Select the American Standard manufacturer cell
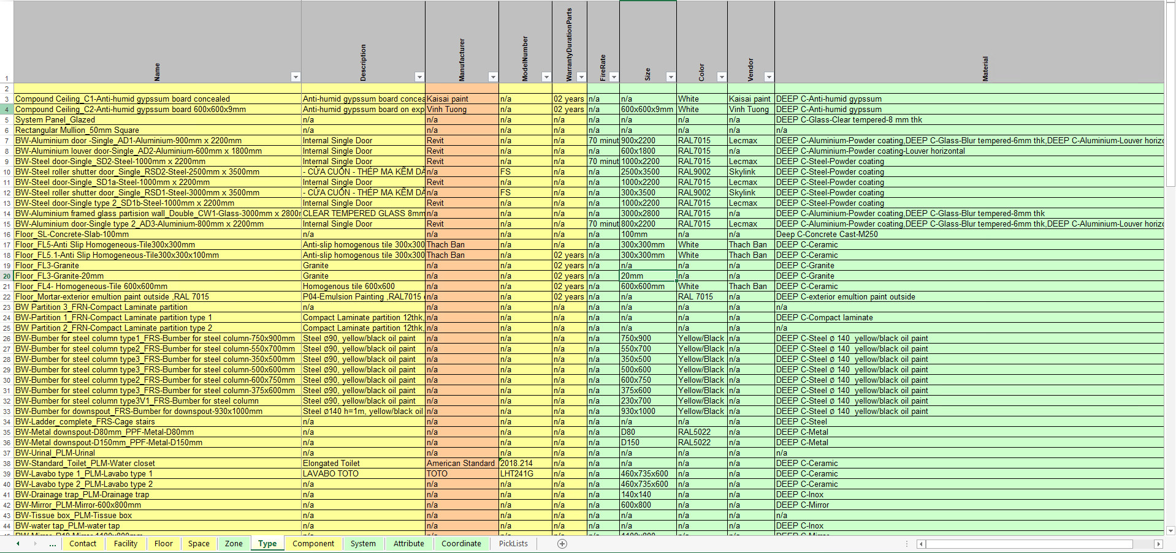Screen dimensions: 1176x553 (x=461, y=464)
